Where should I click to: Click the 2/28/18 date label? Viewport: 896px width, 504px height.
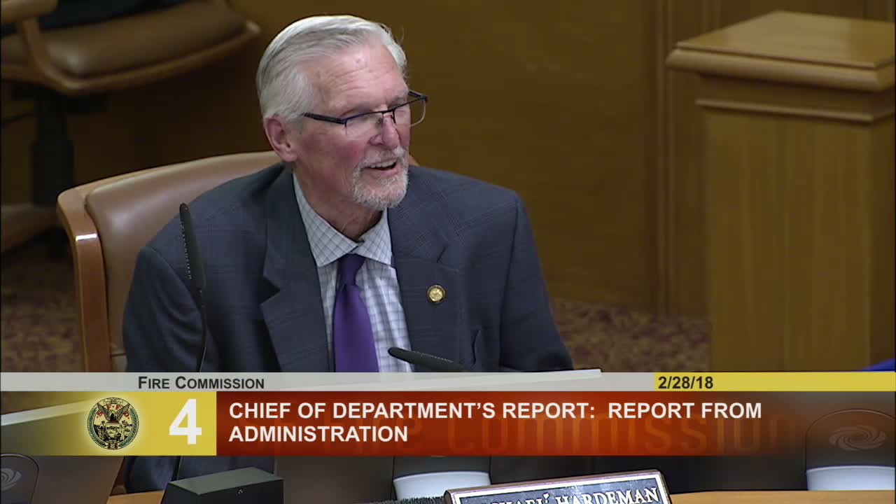point(685,382)
